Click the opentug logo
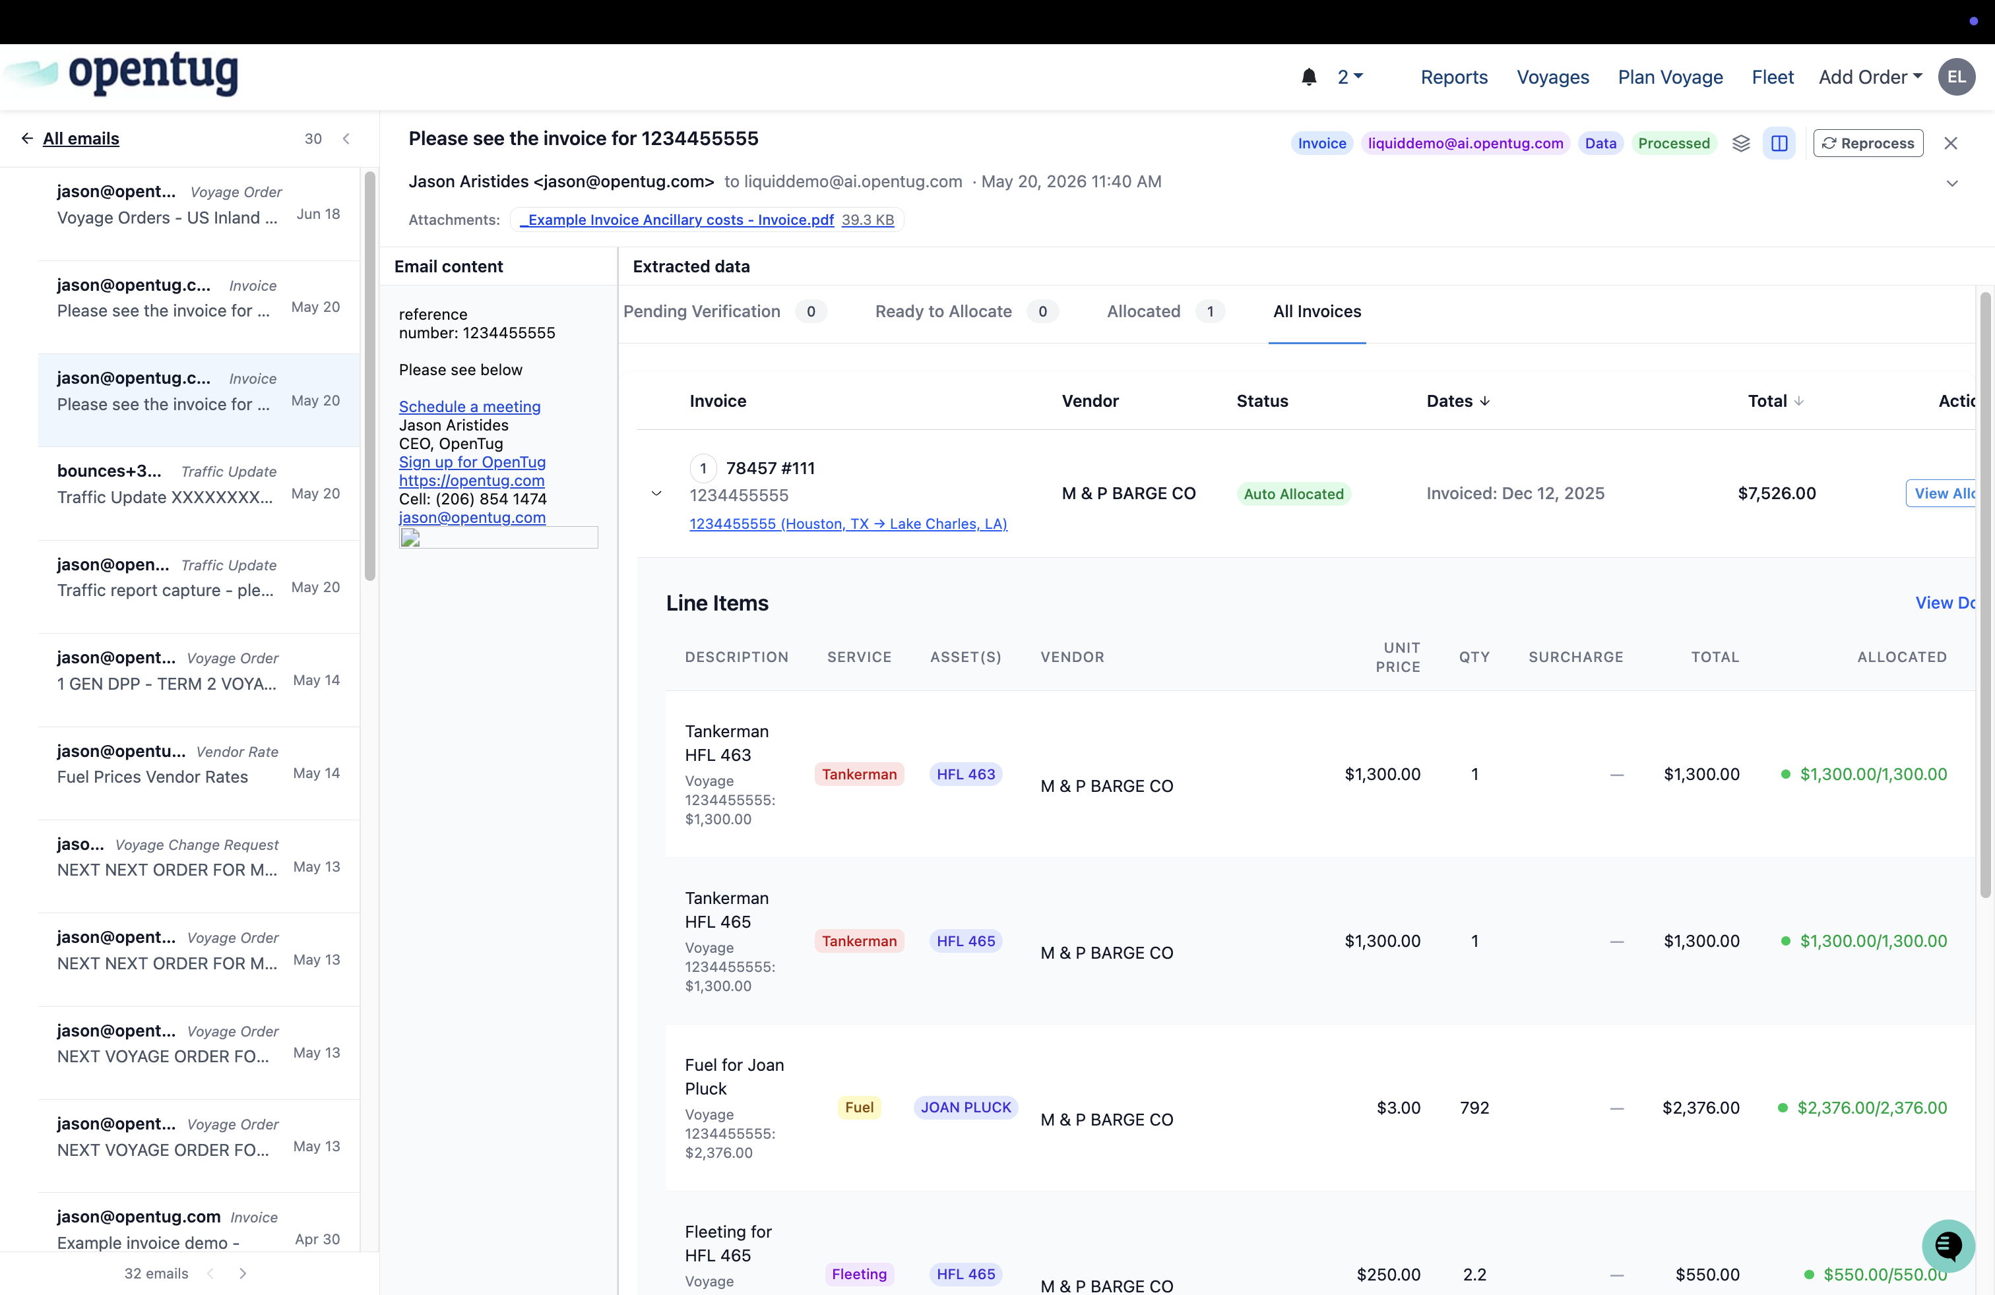Image resolution: width=1995 pixels, height=1295 pixels. click(121, 74)
